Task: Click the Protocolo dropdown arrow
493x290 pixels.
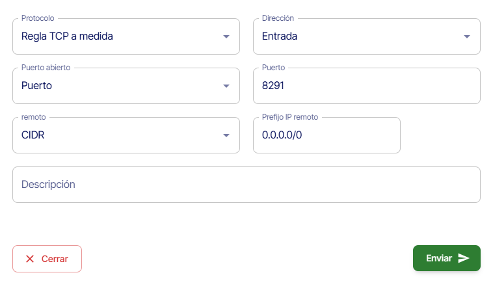Action: click(x=226, y=36)
